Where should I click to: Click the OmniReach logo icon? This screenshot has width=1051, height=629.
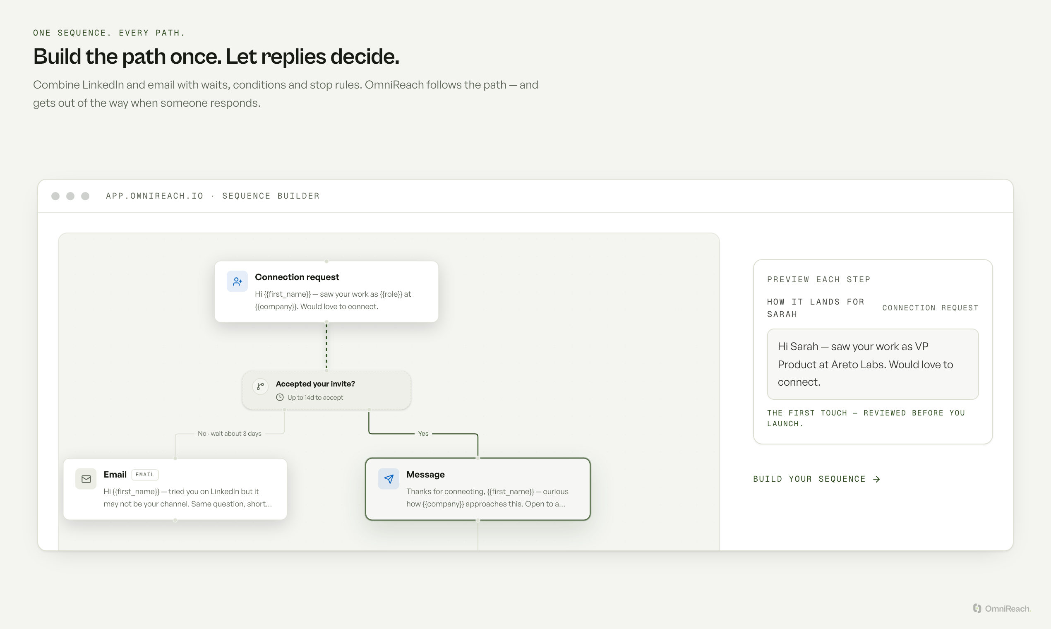(x=977, y=608)
